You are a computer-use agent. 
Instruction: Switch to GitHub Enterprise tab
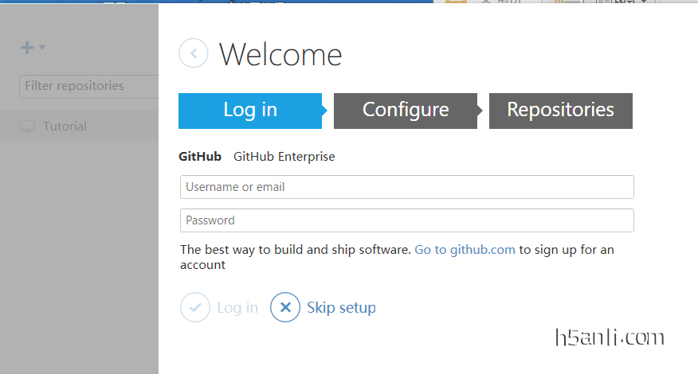coord(284,157)
